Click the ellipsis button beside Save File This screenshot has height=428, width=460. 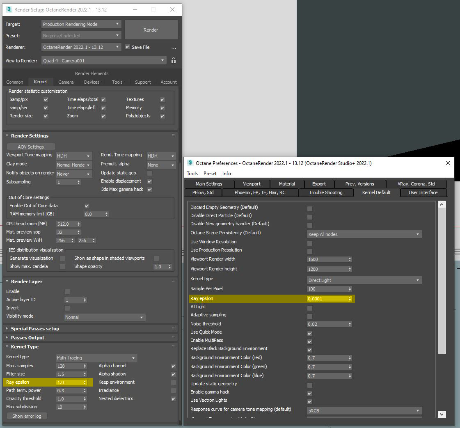[174, 48]
